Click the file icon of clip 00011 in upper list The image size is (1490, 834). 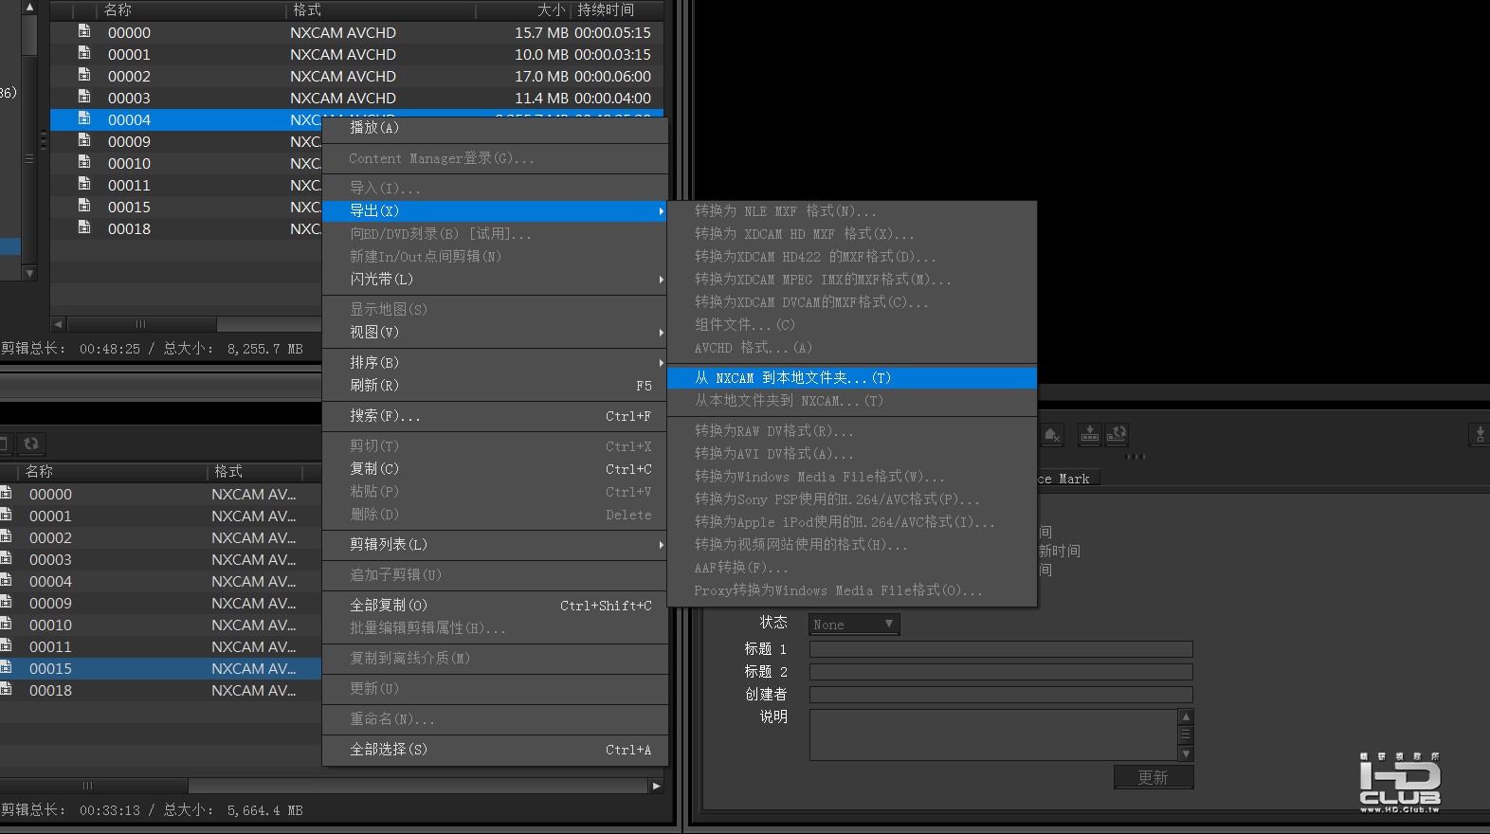click(x=84, y=184)
